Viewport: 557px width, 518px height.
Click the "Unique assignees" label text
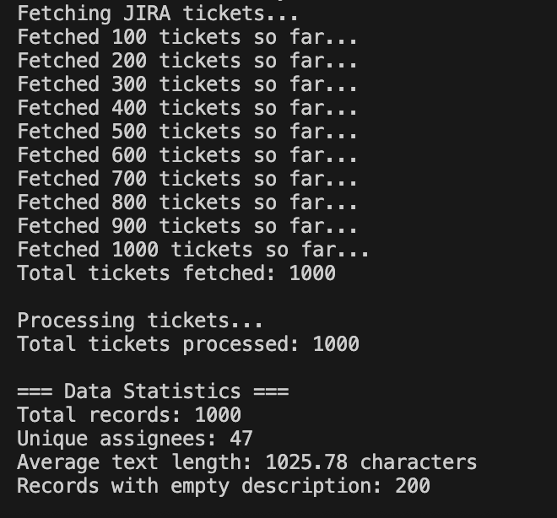pos(116,439)
